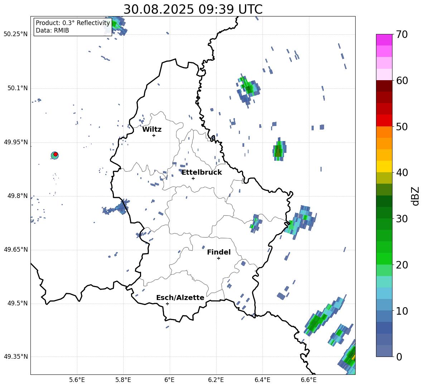Click the 49.95°N latitude label
424x387 pixels.
point(16,142)
